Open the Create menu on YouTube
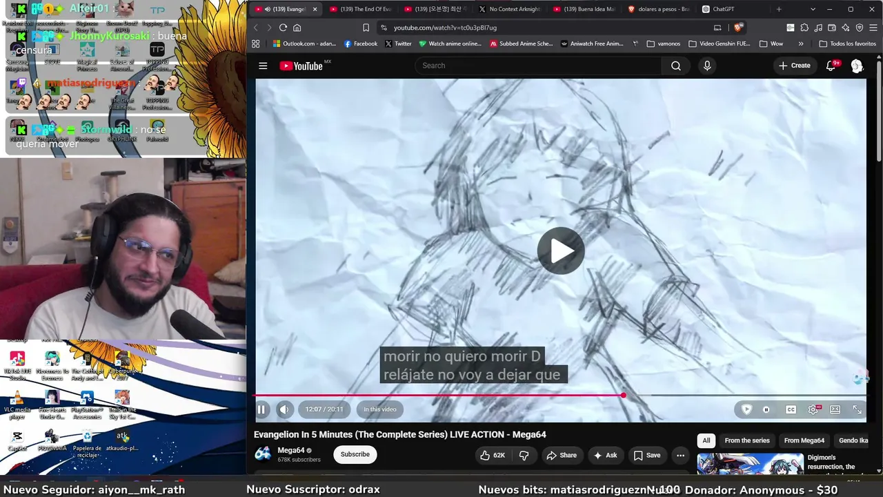The image size is (883, 497). (x=794, y=66)
